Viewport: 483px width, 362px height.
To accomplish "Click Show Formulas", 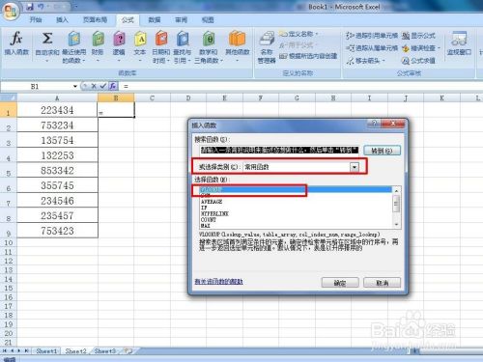I will pyautogui.click(x=418, y=36).
